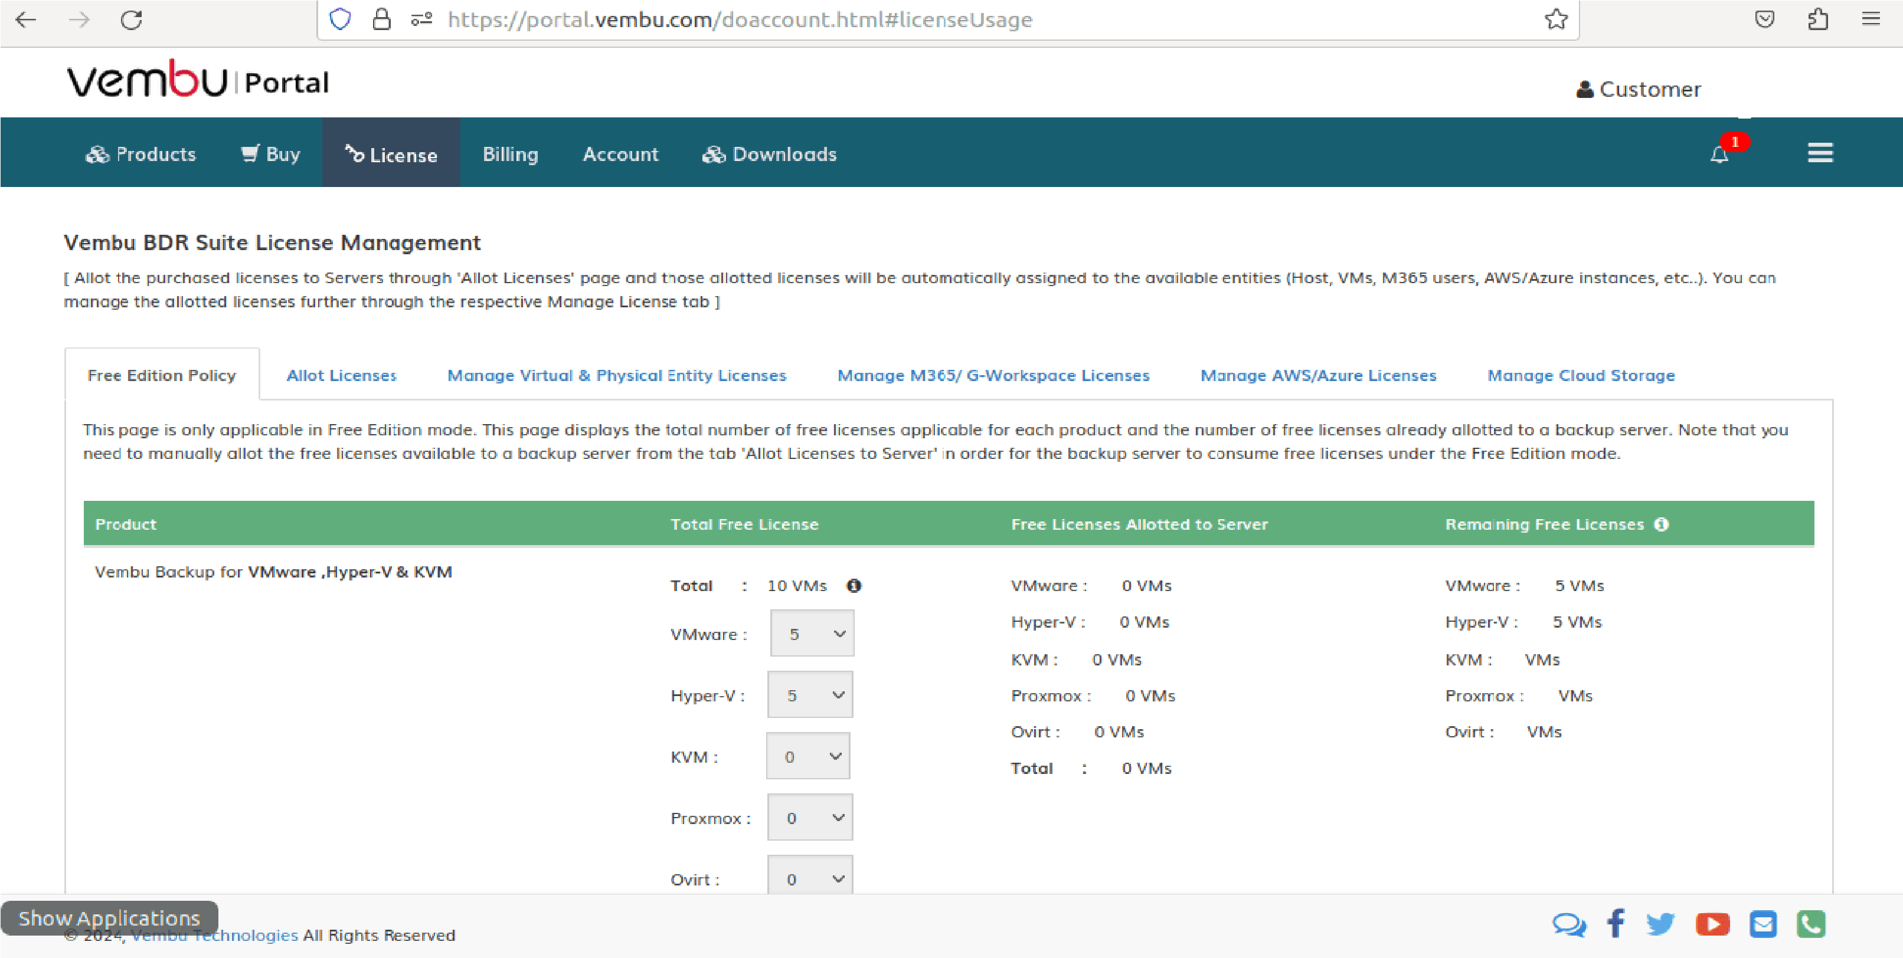Image resolution: width=1903 pixels, height=958 pixels.
Task: Expand the VMware license count dropdown
Action: point(812,633)
